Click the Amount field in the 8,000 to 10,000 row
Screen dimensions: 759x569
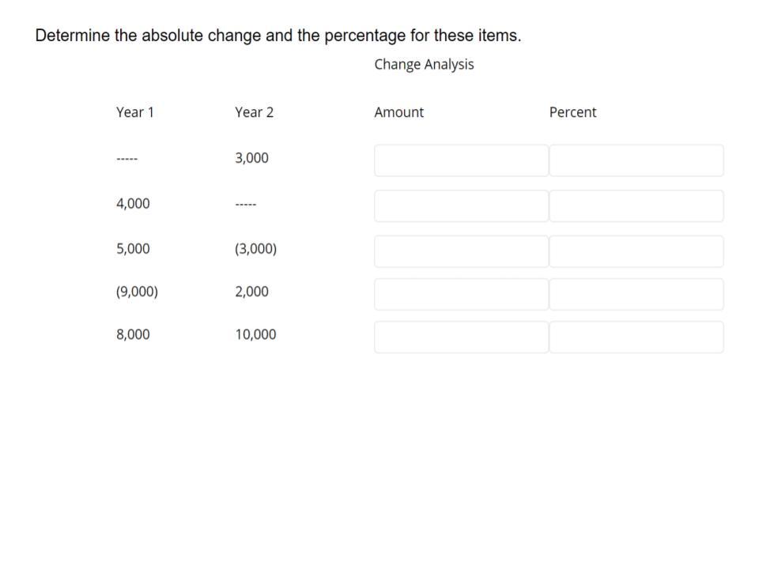[461, 337]
